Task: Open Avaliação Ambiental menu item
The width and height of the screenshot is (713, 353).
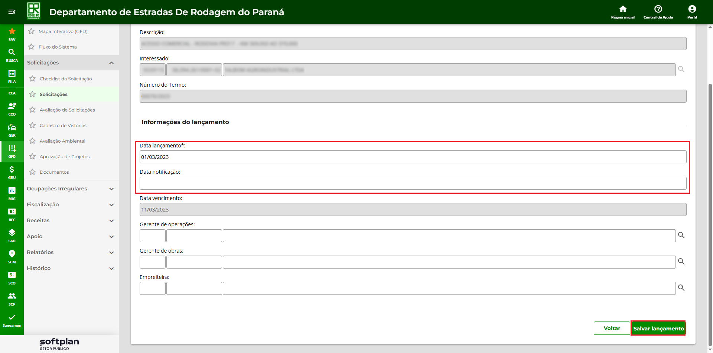Action: click(x=62, y=141)
